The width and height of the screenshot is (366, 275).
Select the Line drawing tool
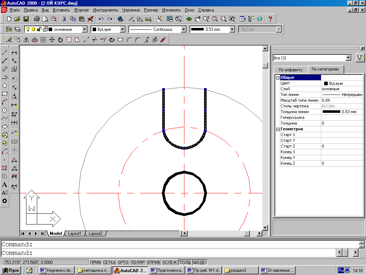coord(4,52)
